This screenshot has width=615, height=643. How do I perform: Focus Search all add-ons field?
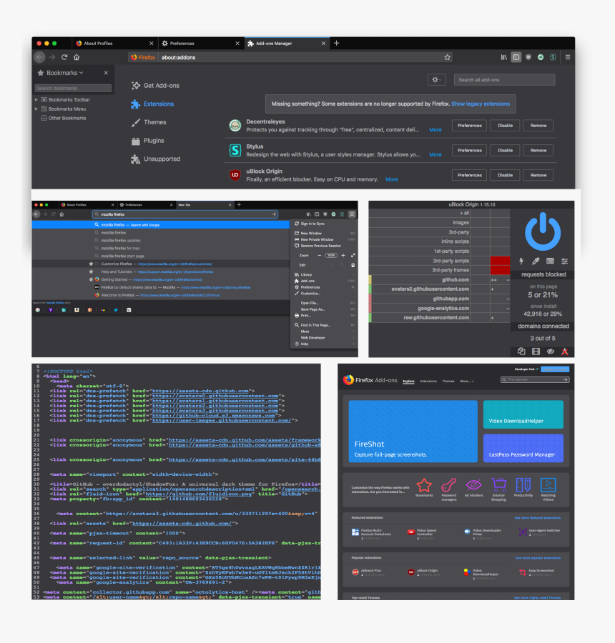click(x=505, y=79)
